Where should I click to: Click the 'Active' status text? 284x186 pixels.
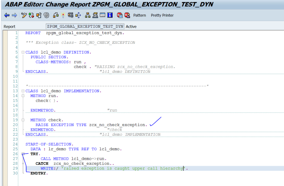[x=131, y=27]
